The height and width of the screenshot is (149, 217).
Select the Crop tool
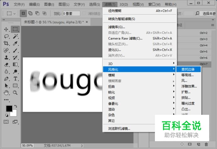[x=6, y=43]
